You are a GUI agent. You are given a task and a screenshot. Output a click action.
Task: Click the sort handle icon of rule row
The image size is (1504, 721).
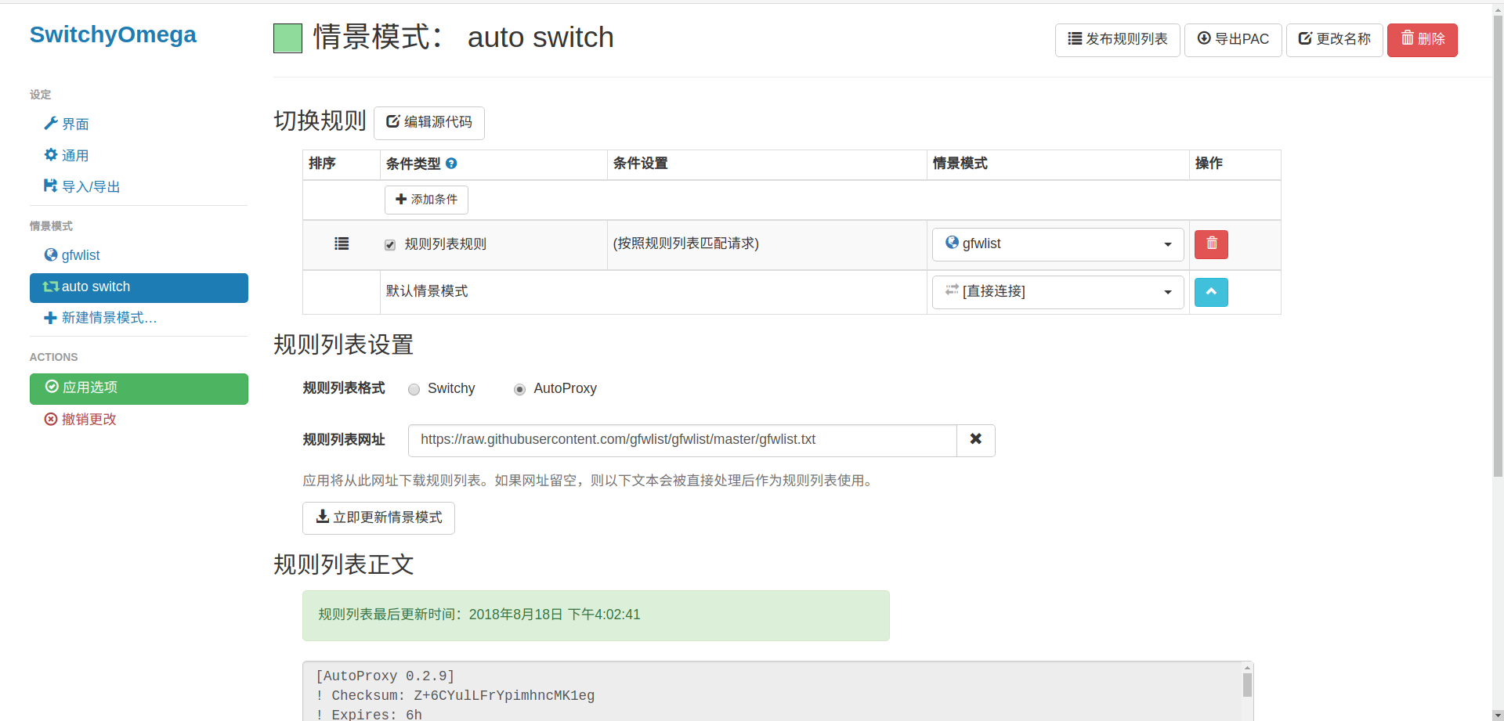point(342,243)
